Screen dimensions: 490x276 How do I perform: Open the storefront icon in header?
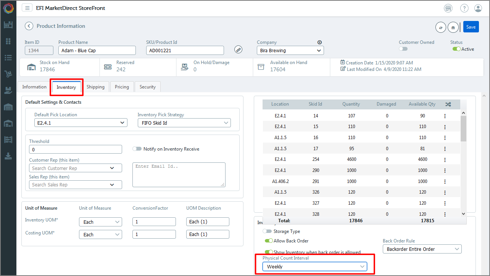448,8
